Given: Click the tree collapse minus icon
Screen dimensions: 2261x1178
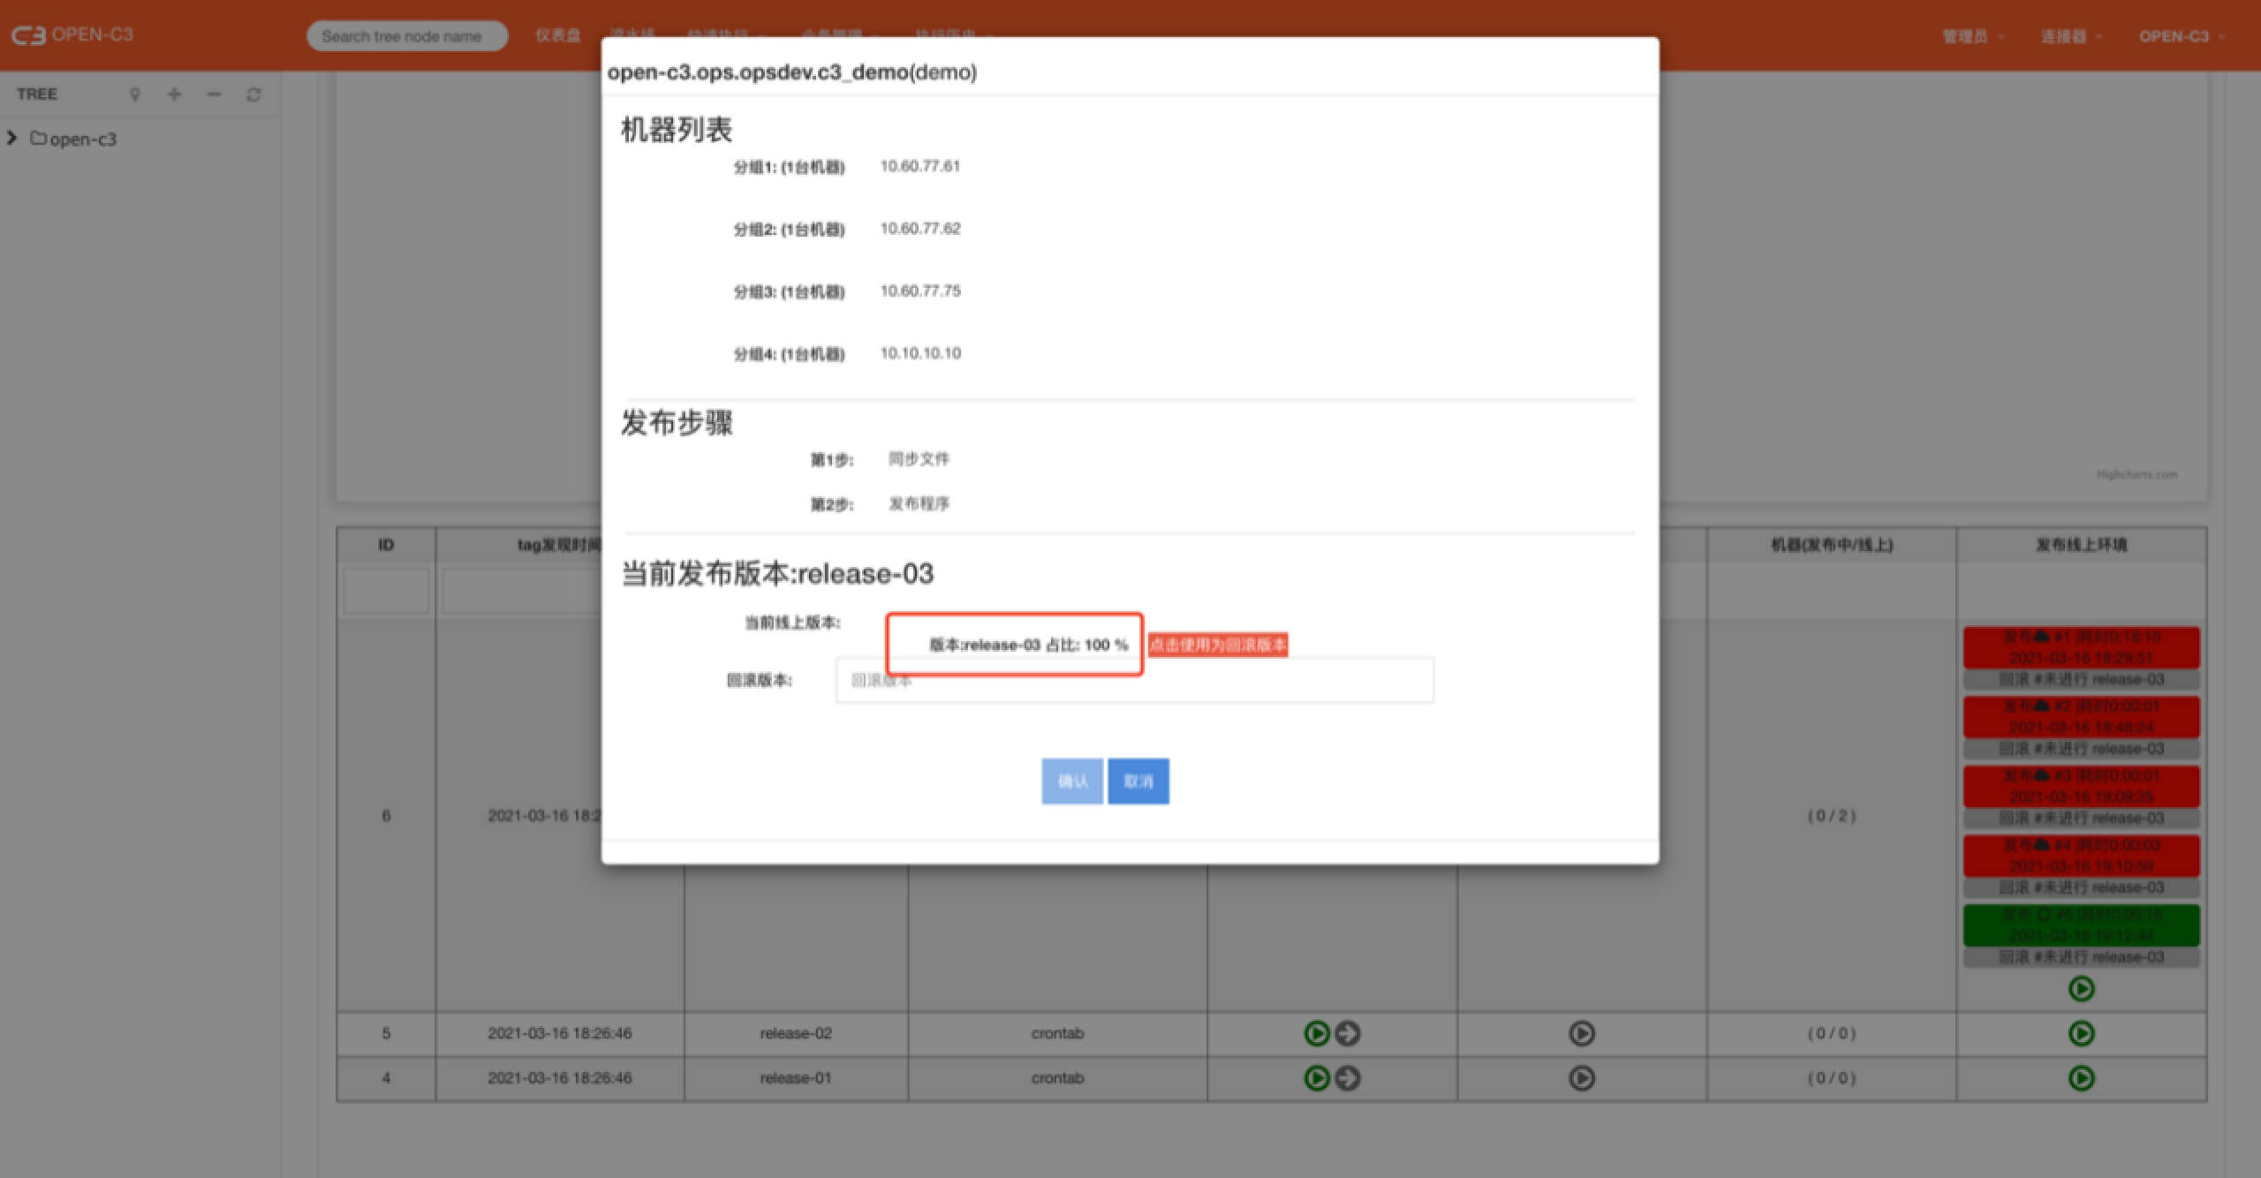Looking at the screenshot, I should pos(214,94).
